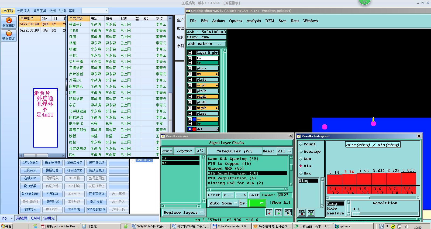Screen dimensions: 431x229
Task: Toggle the cs layer checkbox
Action: [190, 74]
